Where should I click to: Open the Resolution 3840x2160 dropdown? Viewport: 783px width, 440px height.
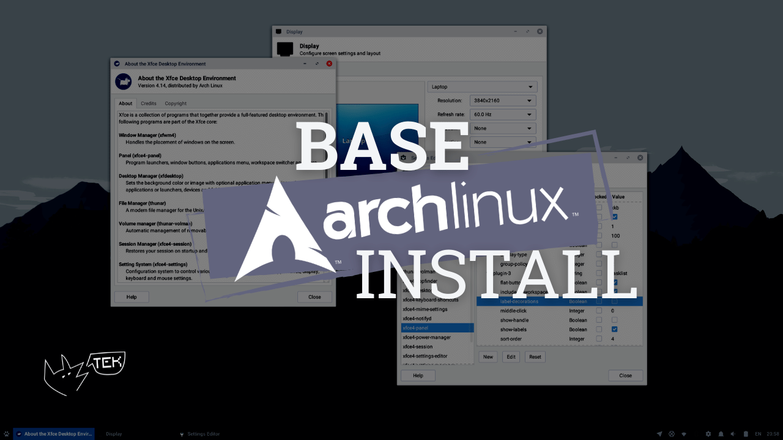click(503, 100)
